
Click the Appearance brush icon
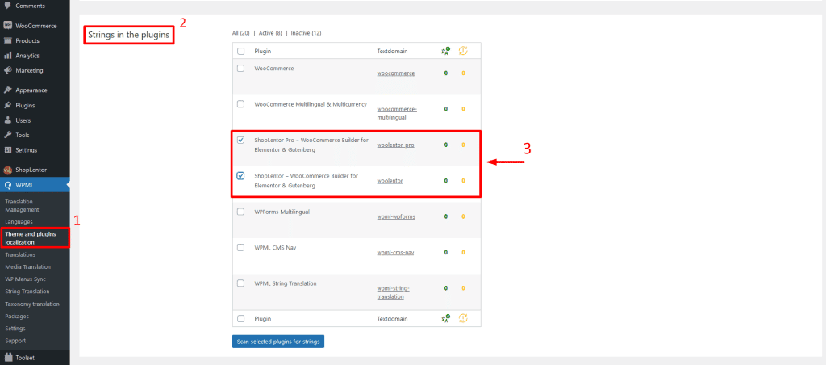coord(7,90)
